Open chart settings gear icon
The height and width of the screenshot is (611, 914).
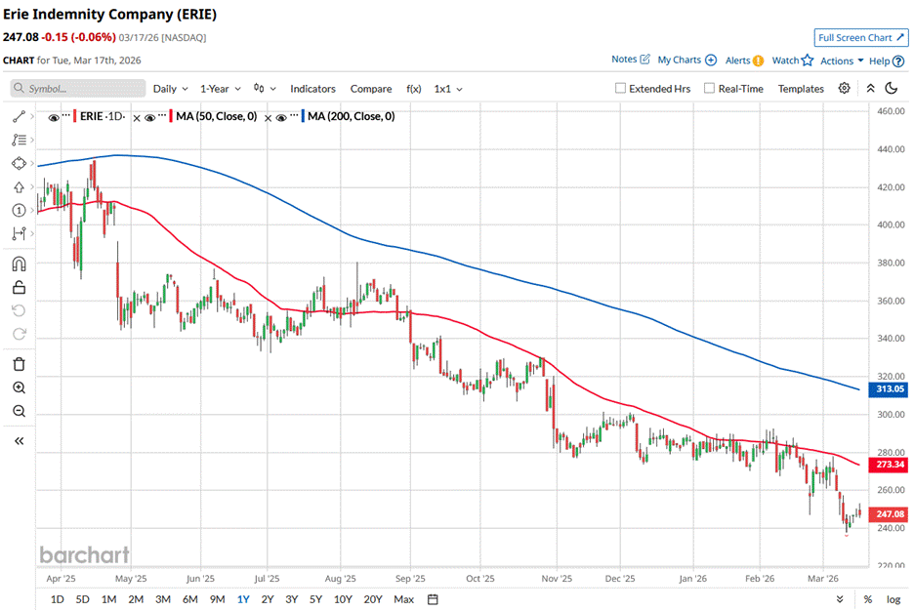[844, 88]
